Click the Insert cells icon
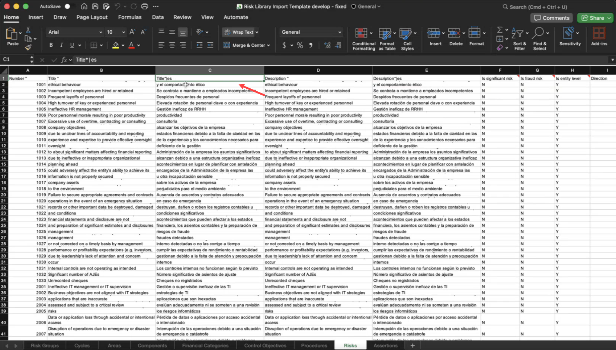This screenshot has width=616, height=350. pyautogui.click(x=434, y=33)
